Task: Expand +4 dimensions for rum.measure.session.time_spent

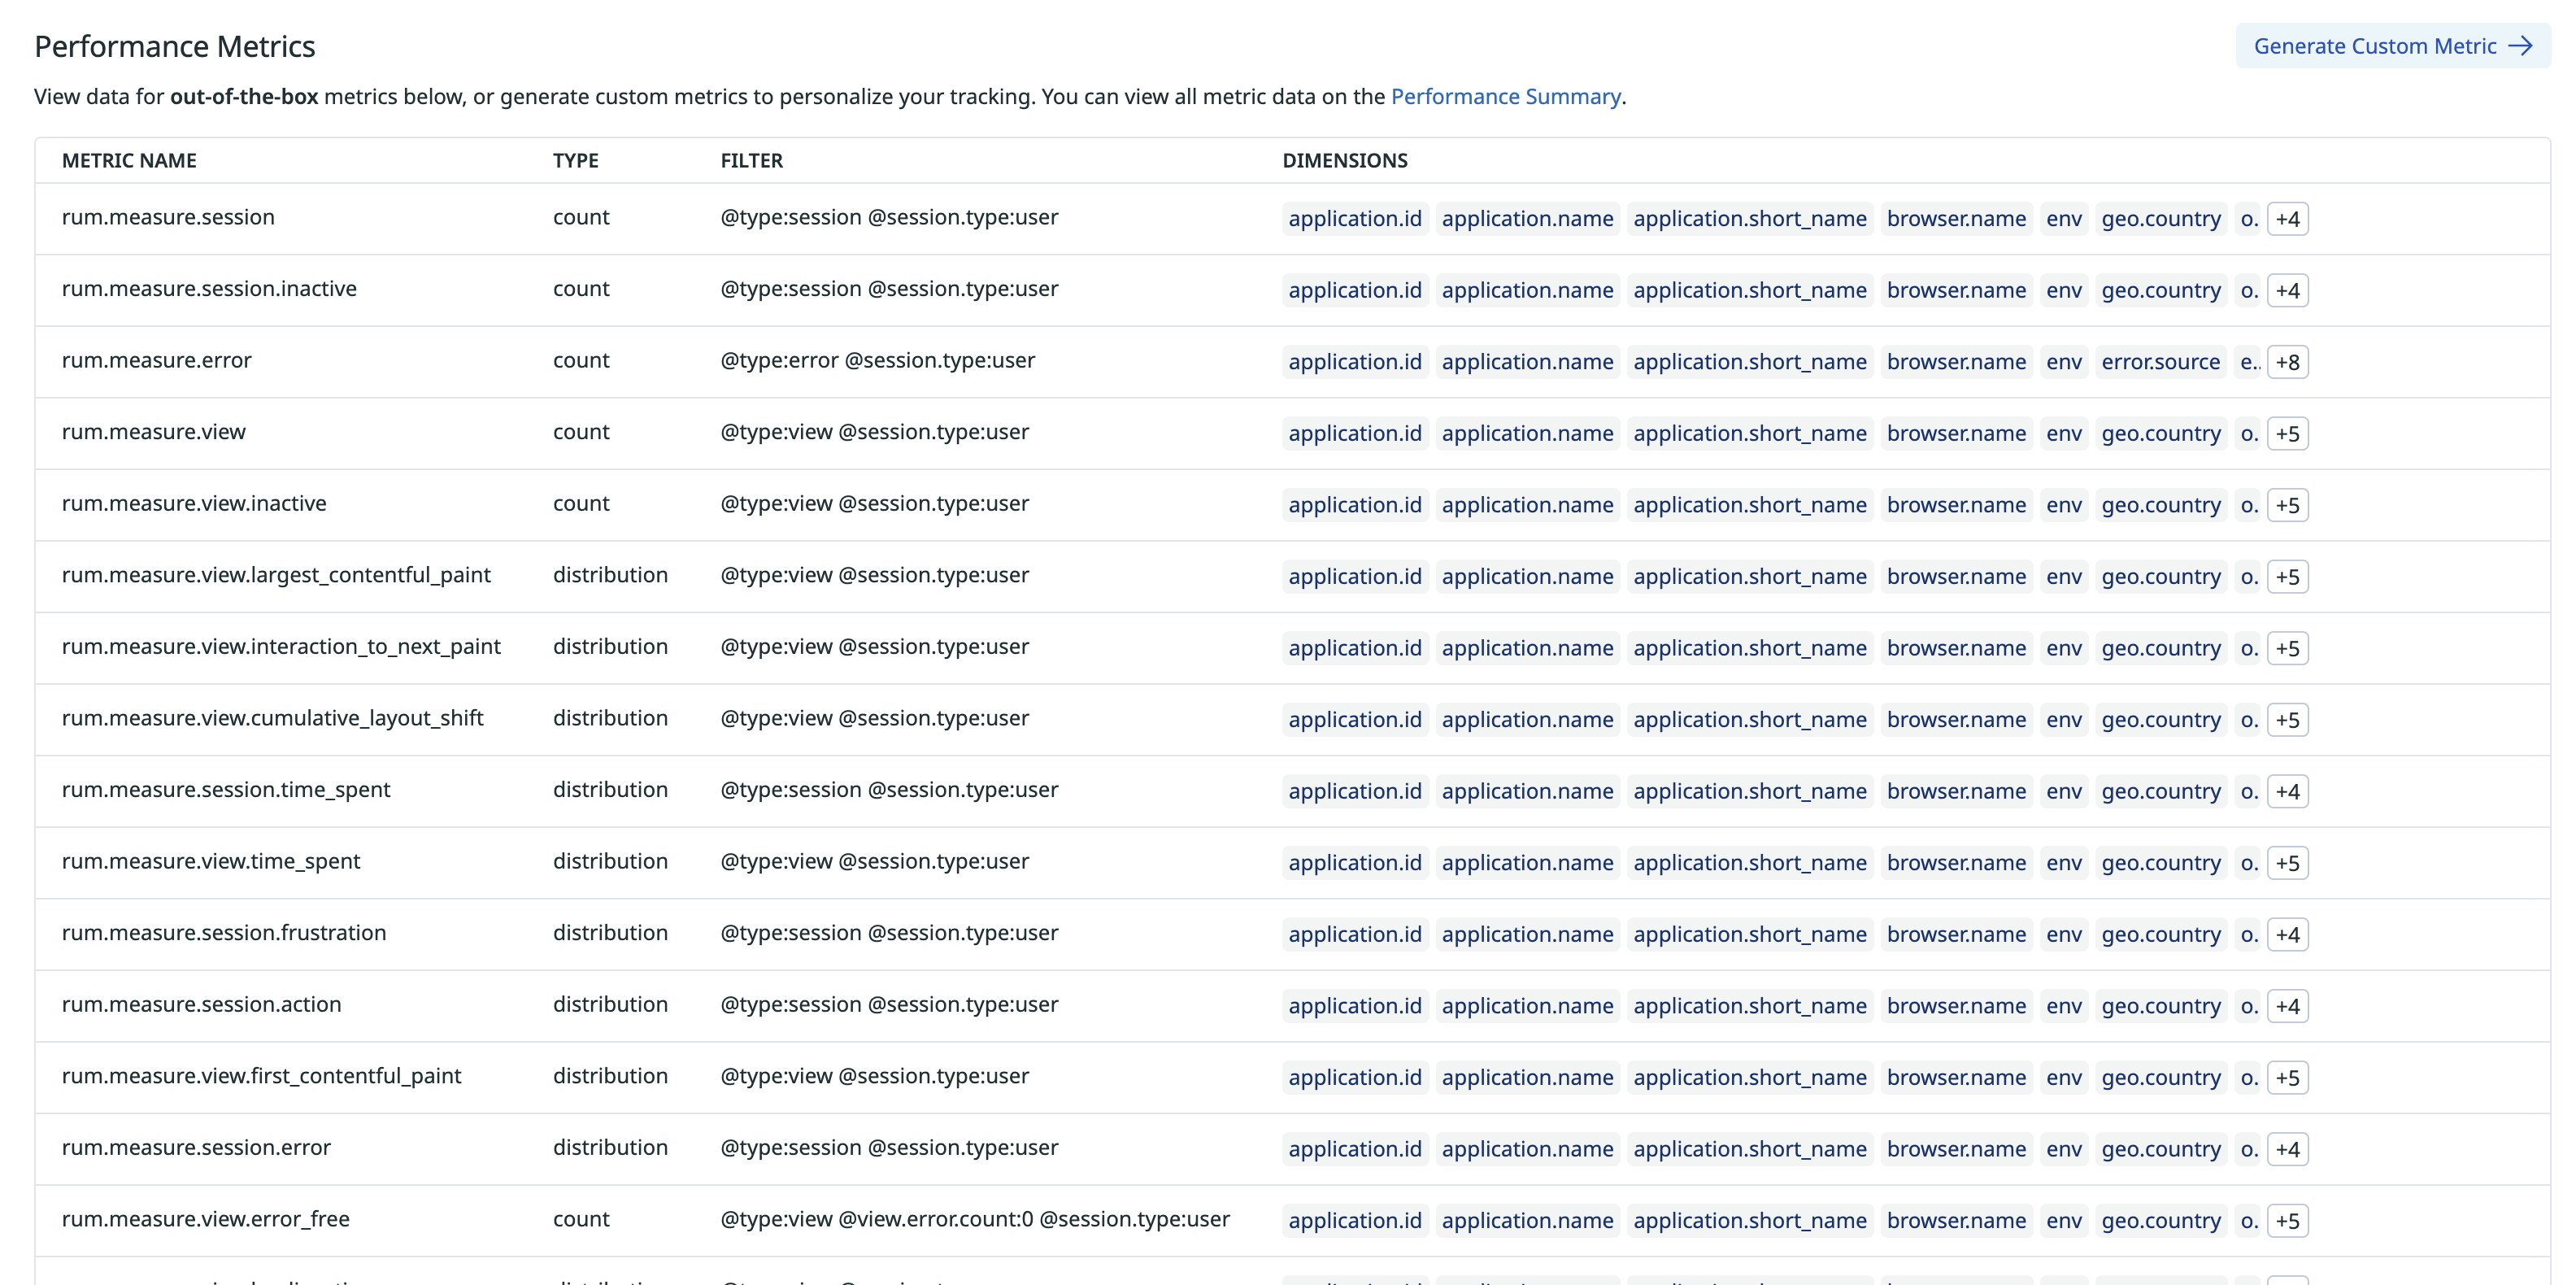Action: coord(2287,791)
